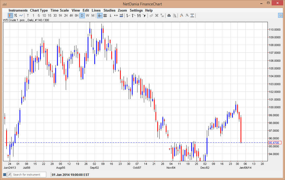This screenshot has height=180, width=285.
Task: Click the Search for instrument field
Action: pyautogui.click(x=27, y=175)
